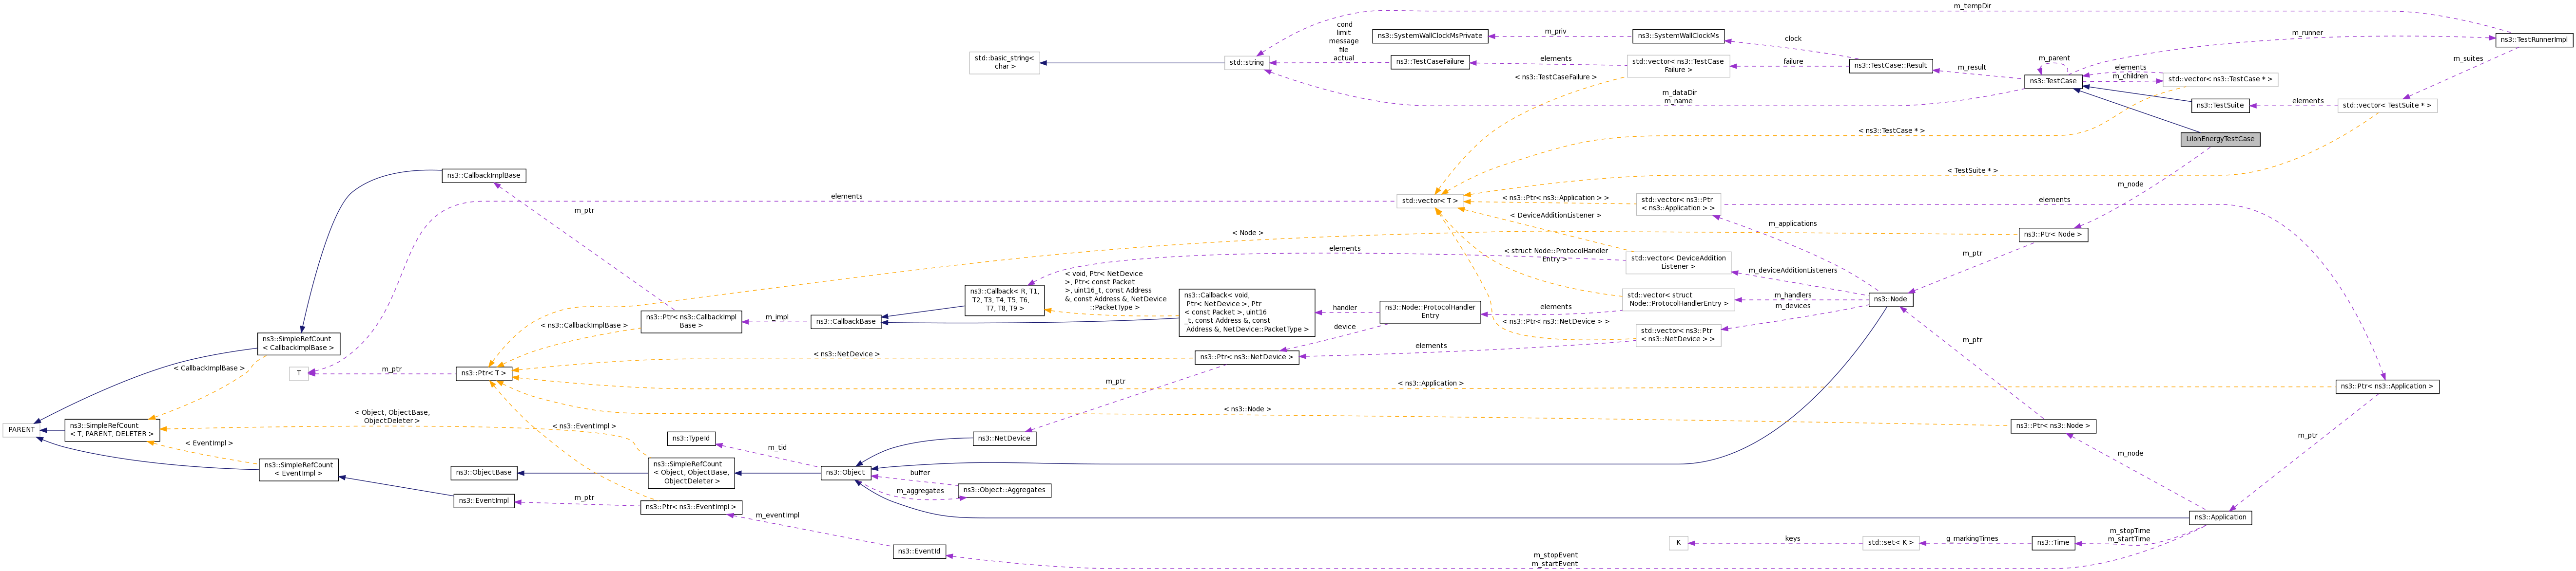The height and width of the screenshot is (571, 2576).
Task: Open the ns3::NetDevice node
Action: [x=1005, y=438]
